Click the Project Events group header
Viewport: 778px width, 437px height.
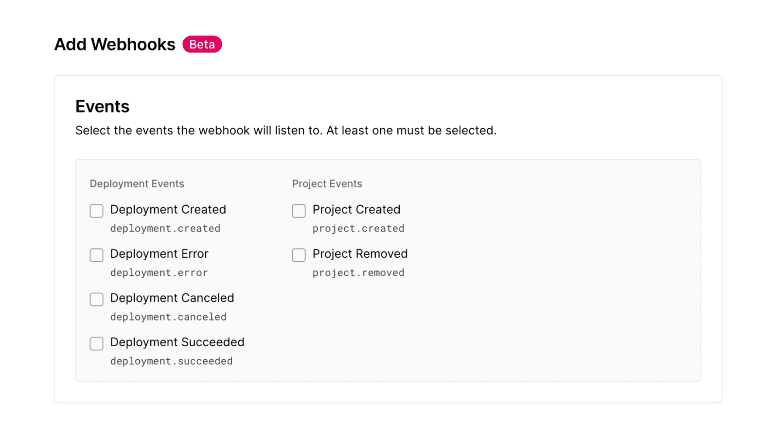(327, 184)
